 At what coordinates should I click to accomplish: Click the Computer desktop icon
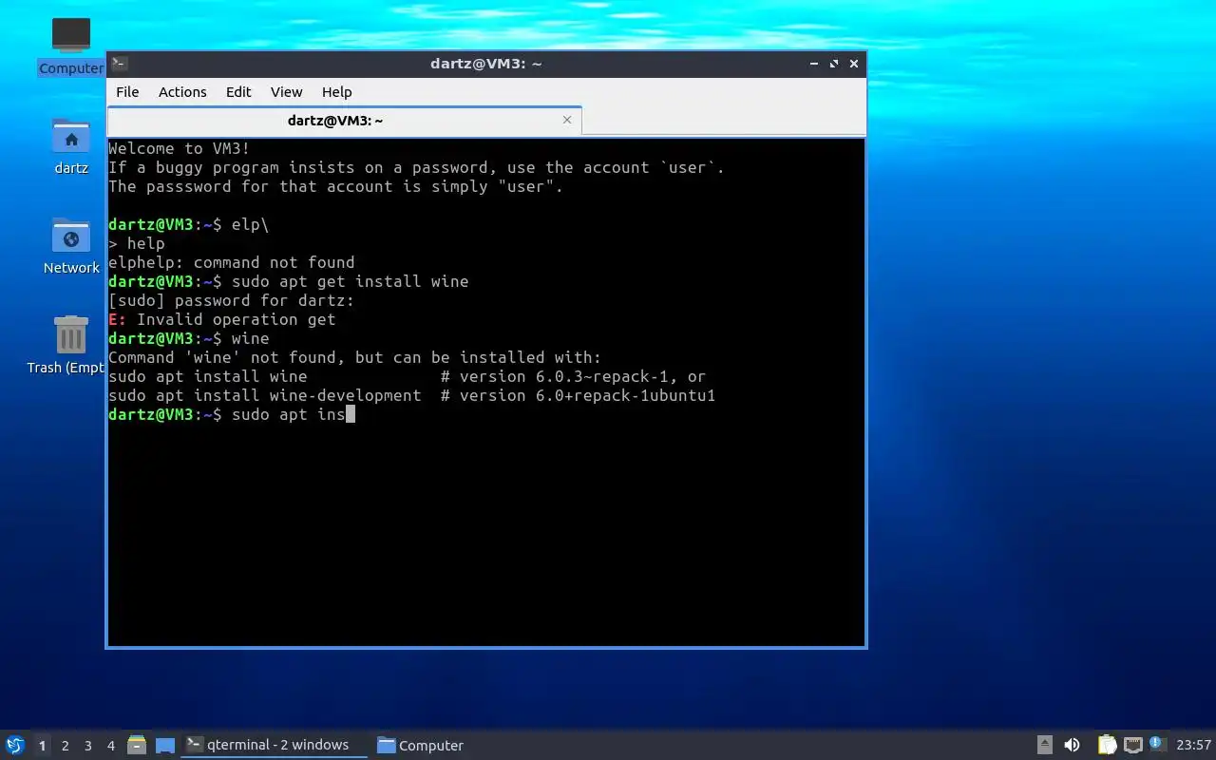tap(71, 46)
